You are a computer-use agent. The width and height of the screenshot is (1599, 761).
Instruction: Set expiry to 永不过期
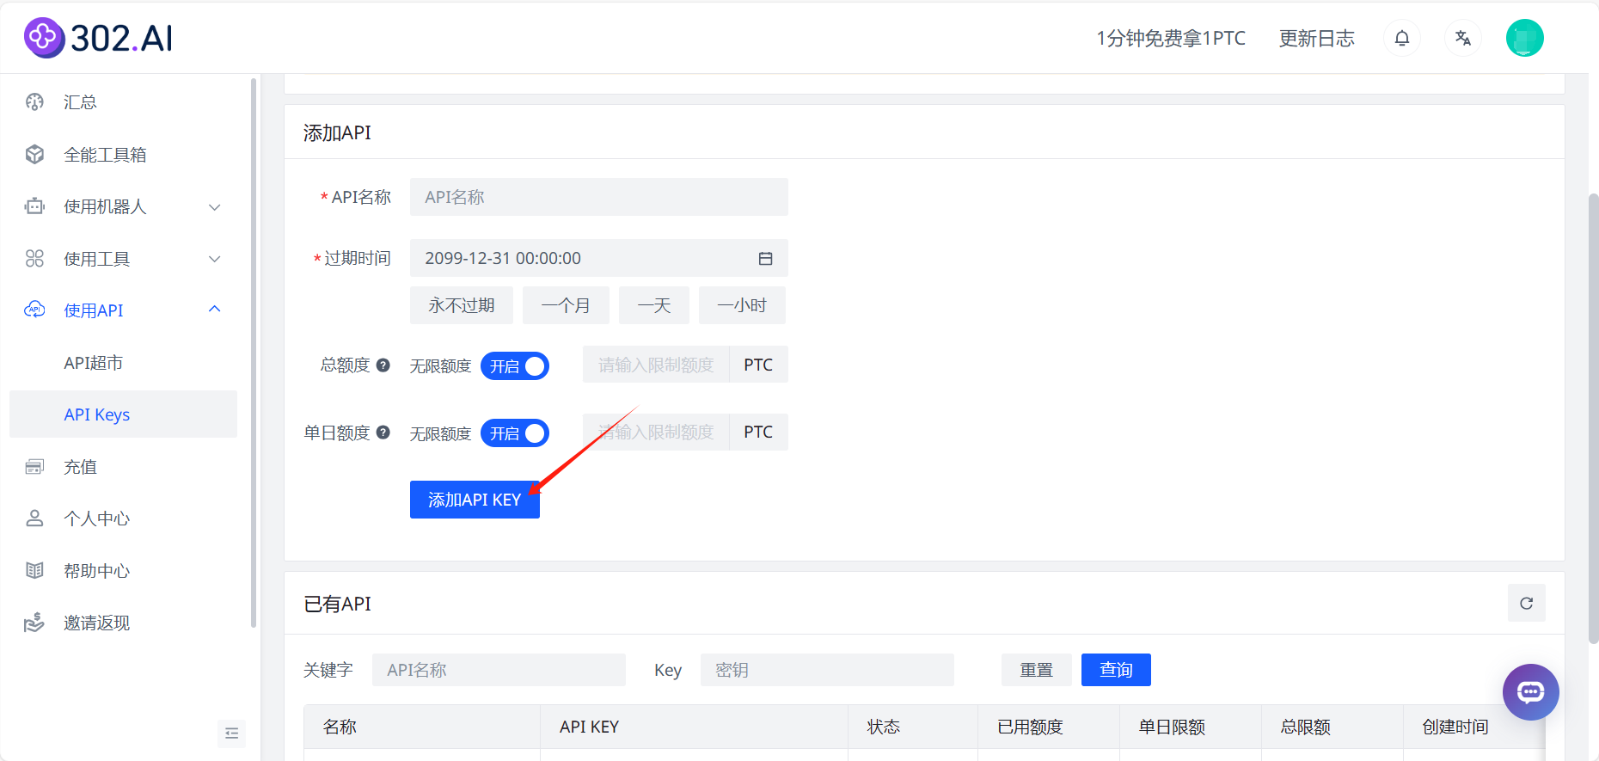[x=462, y=305]
